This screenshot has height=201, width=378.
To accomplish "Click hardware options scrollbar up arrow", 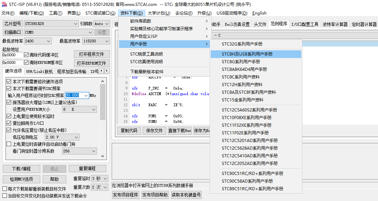I will click(x=103, y=81).
